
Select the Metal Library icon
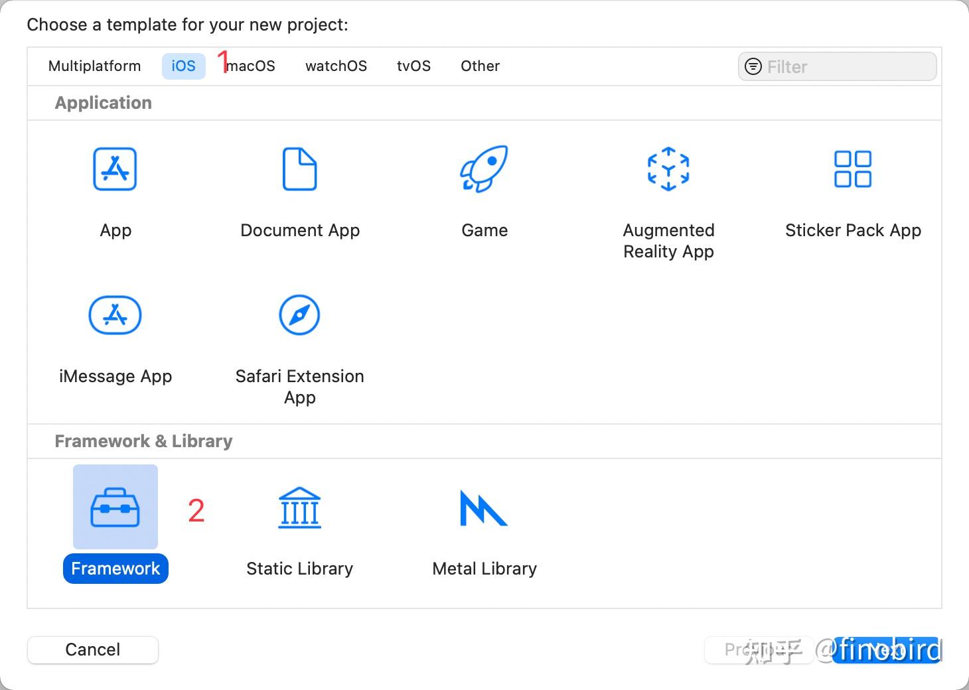tap(484, 508)
